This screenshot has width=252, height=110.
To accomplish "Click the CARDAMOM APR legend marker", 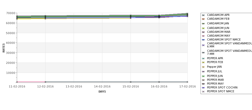I will tap(203, 15).
